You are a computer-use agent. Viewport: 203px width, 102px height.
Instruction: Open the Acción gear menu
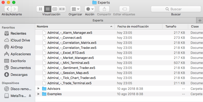tap(90, 9)
